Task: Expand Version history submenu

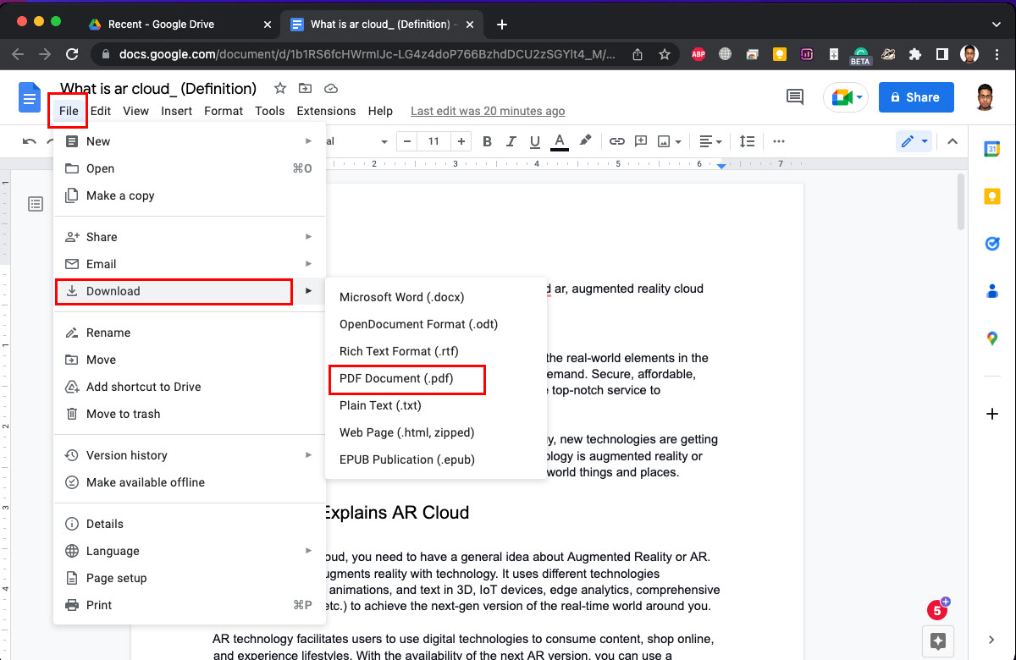Action: pyautogui.click(x=190, y=455)
